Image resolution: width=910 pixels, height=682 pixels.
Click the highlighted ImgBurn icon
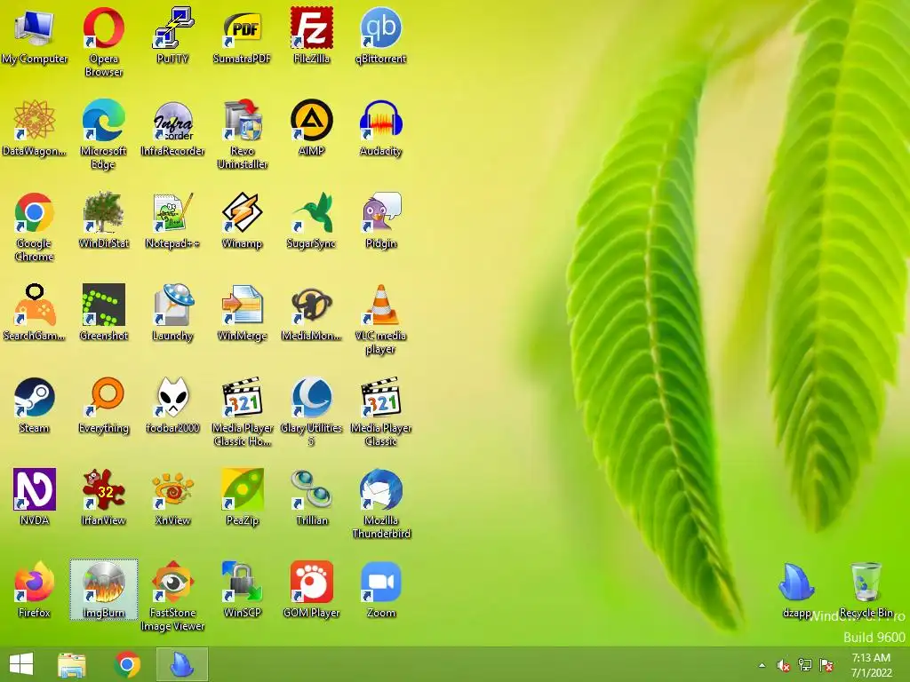pos(103,590)
